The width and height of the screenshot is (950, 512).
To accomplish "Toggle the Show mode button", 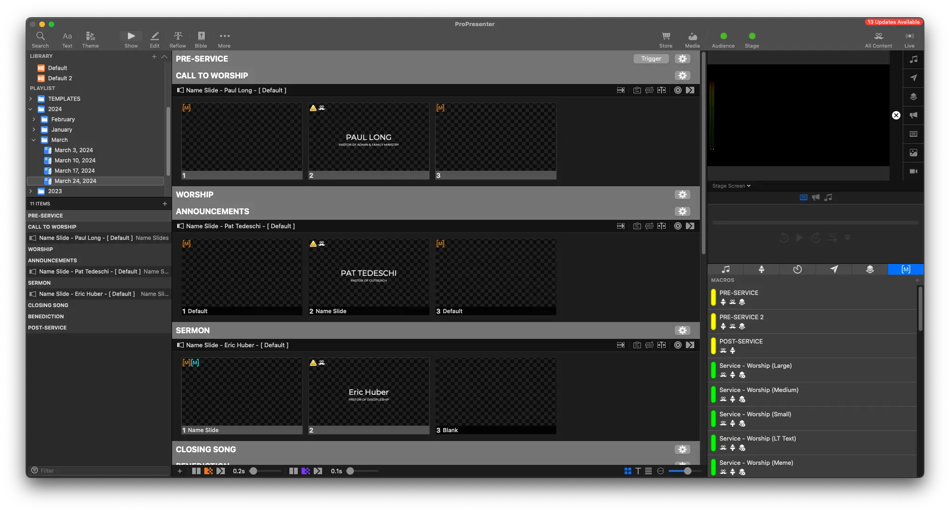I will pyautogui.click(x=131, y=39).
